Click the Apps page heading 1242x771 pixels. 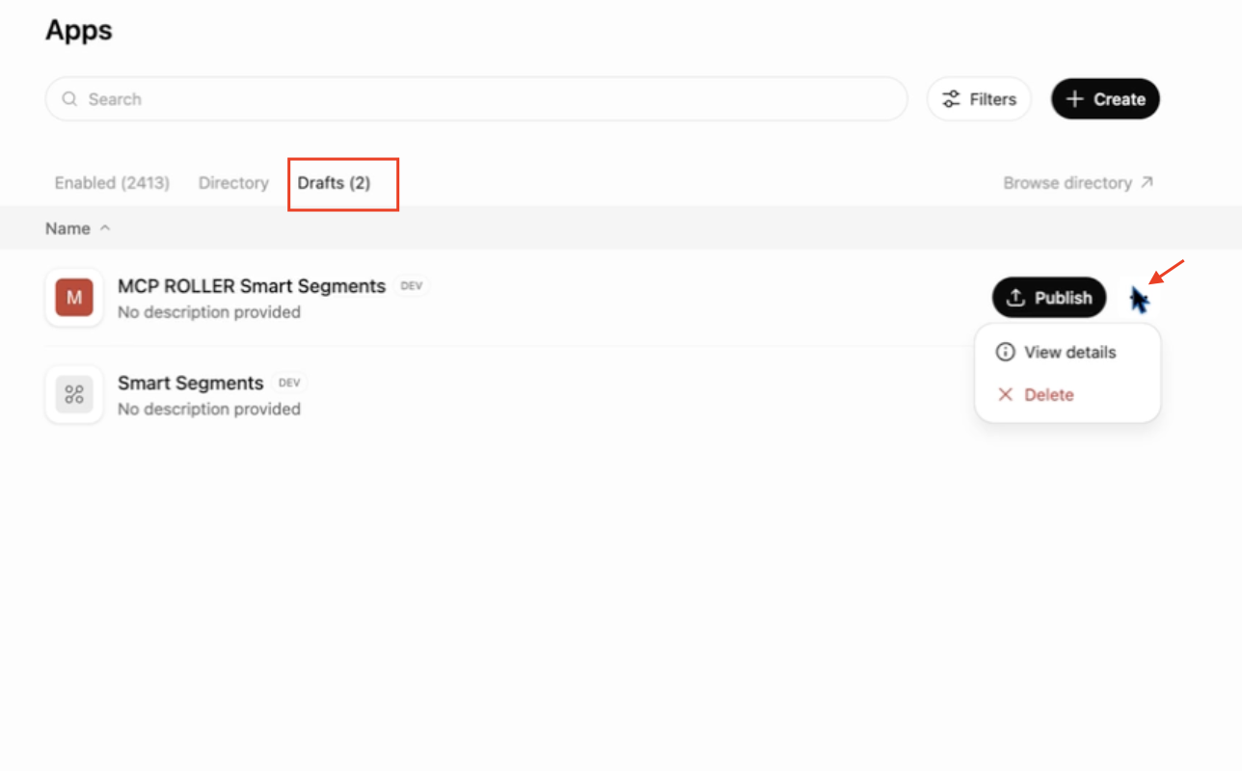(79, 30)
